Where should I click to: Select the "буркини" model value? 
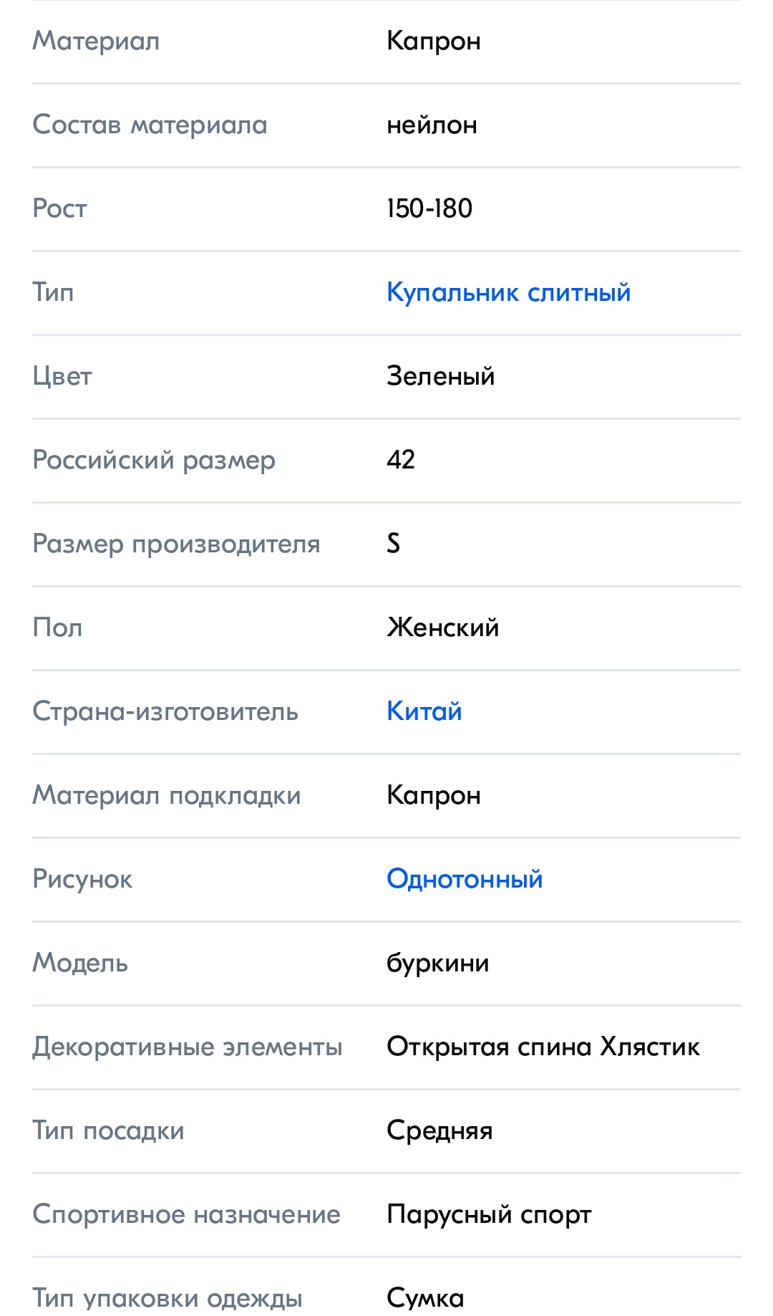437,963
